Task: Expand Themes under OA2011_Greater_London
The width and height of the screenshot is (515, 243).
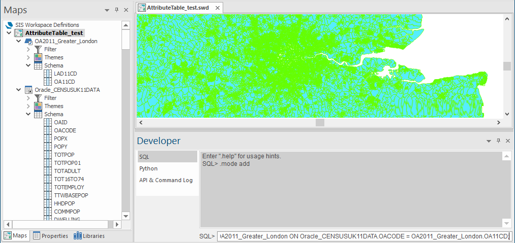Action: [28, 58]
